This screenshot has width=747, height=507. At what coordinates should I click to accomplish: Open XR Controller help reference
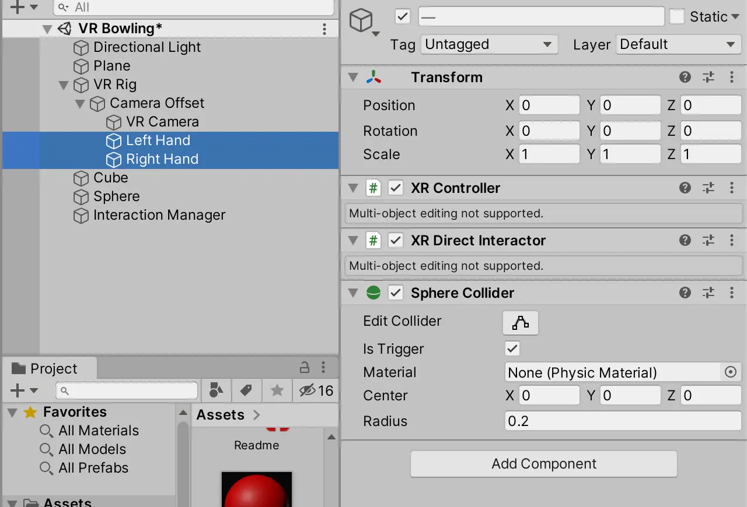(685, 188)
